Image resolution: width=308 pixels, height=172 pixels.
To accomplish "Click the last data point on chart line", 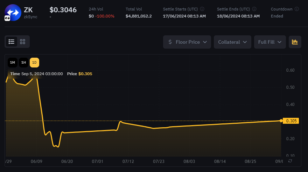I will click(281, 121).
